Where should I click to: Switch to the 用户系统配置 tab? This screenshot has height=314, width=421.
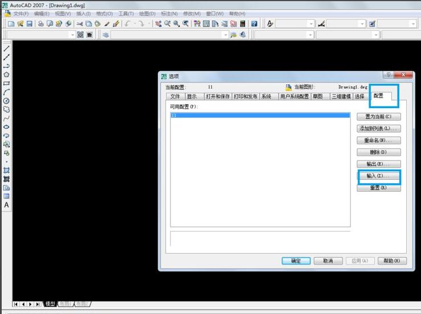295,97
